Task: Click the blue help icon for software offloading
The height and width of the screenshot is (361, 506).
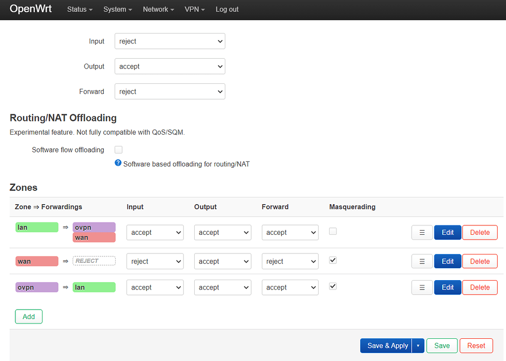Action: 118,163
